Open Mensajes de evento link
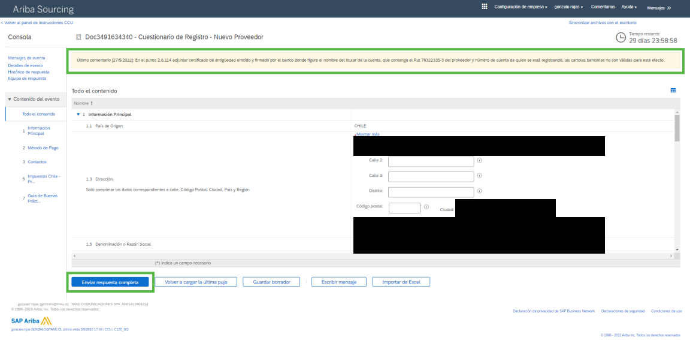690x340 pixels. tap(26, 58)
